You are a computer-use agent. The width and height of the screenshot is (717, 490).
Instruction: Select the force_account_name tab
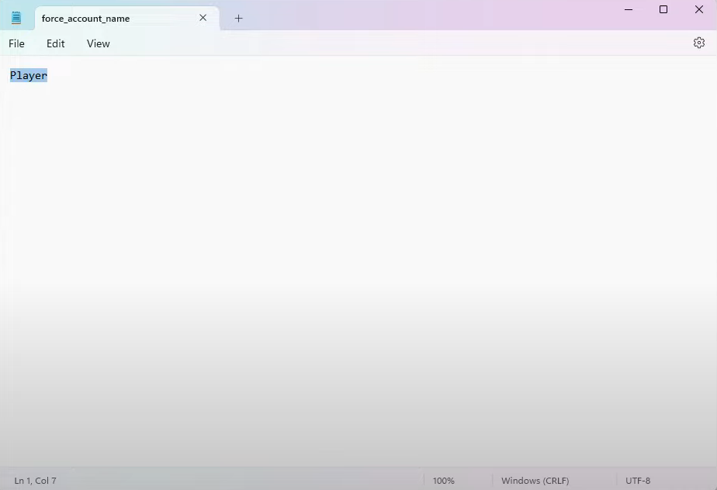(x=126, y=19)
